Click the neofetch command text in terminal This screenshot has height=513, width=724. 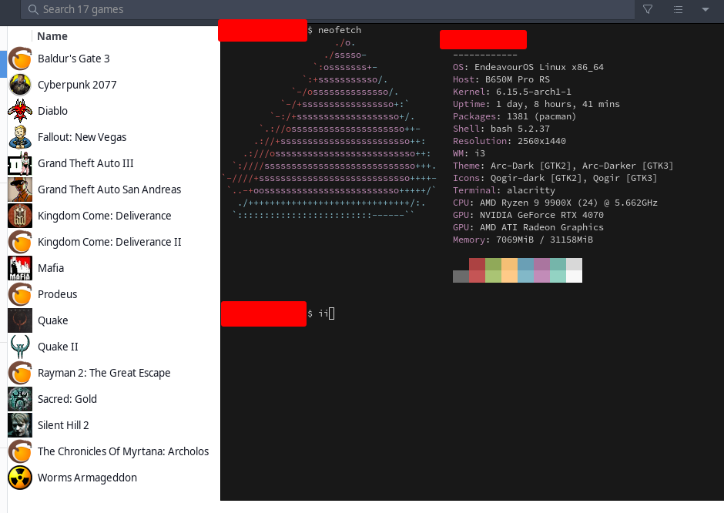click(340, 30)
